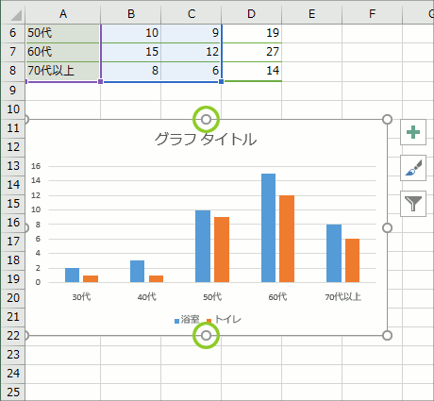
Task: Select column A header
Action: [63, 14]
